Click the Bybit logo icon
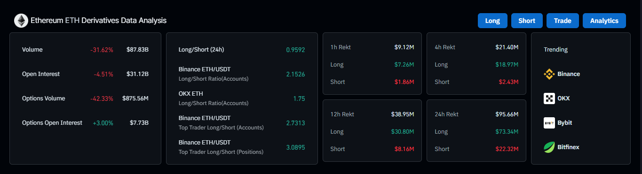The image size is (642, 174). tap(549, 123)
